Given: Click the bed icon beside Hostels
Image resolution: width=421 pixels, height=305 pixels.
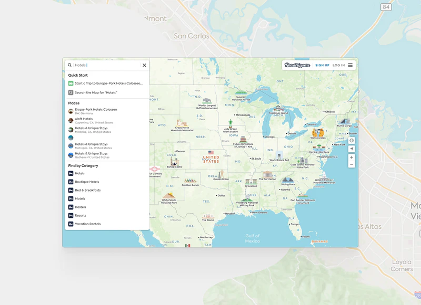Looking at the screenshot, I should coord(71,207).
